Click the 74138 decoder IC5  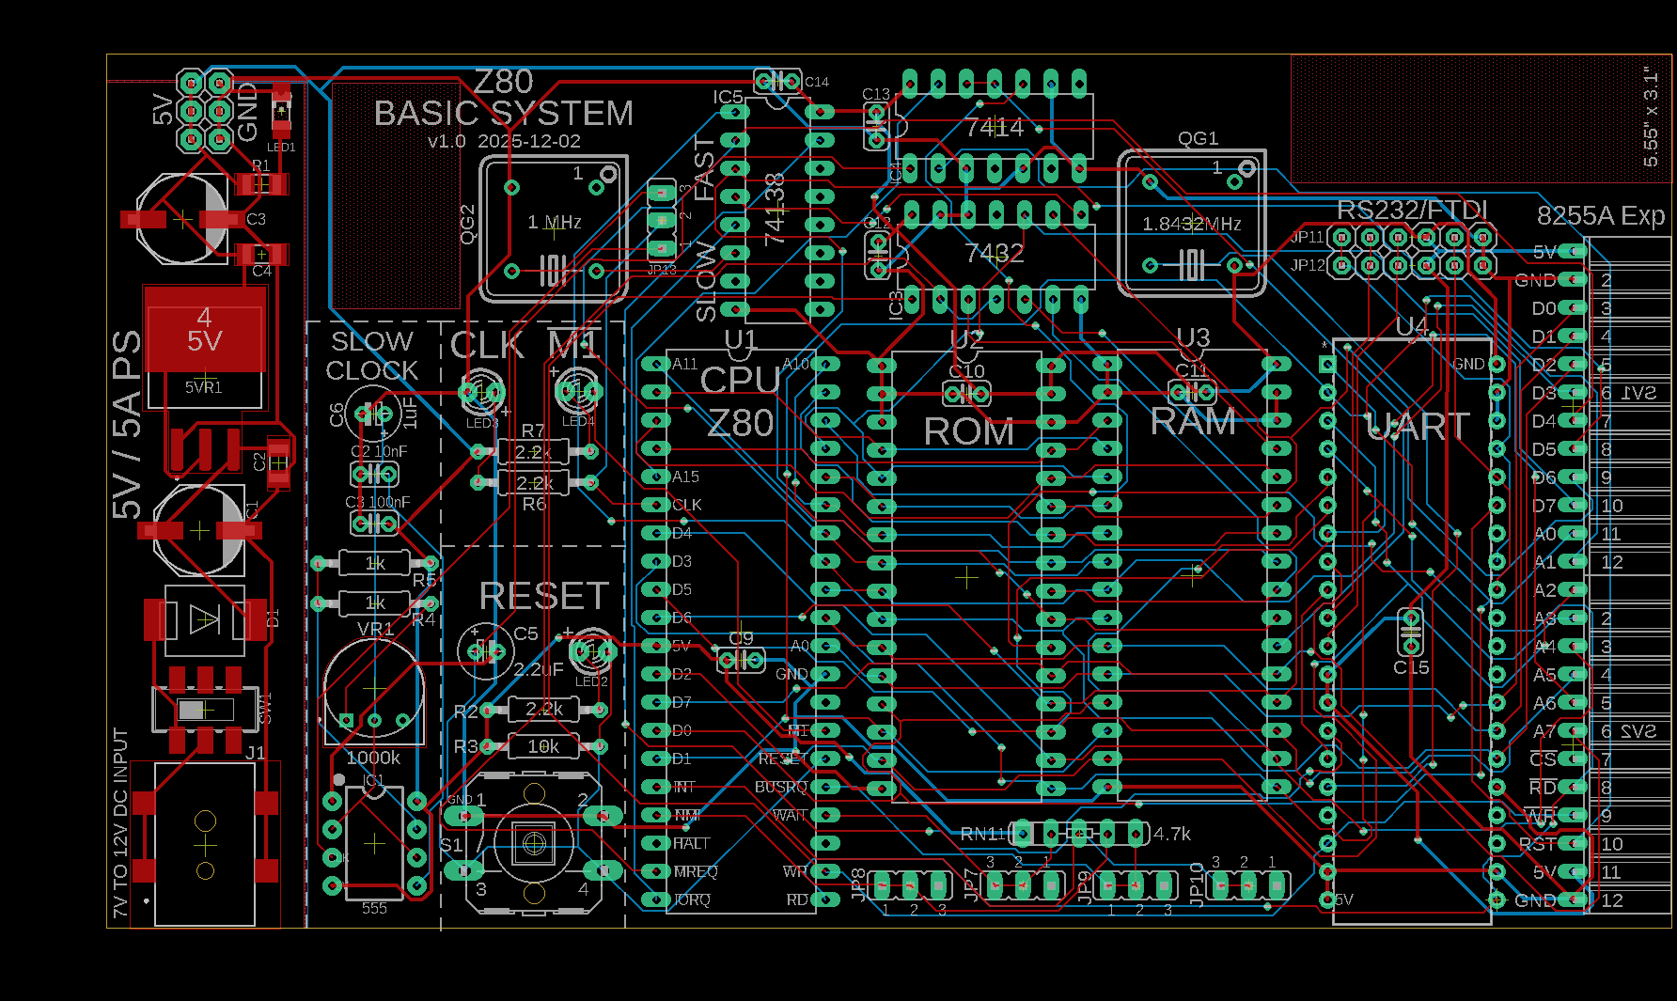click(x=776, y=210)
